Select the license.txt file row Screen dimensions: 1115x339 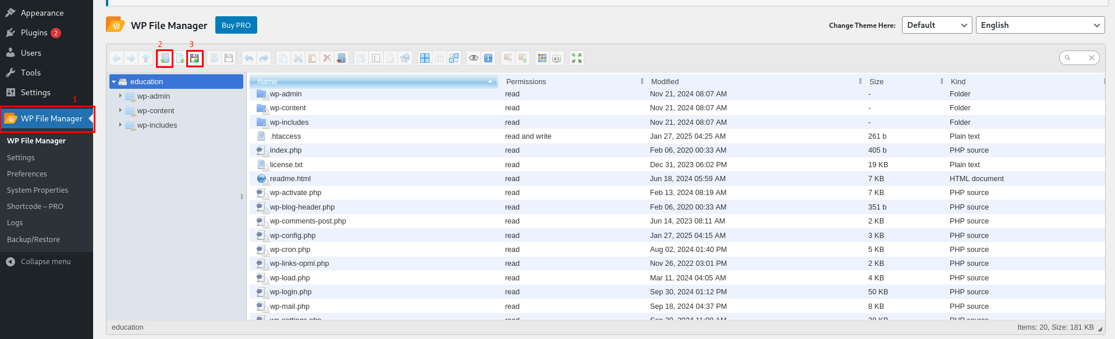677,165
